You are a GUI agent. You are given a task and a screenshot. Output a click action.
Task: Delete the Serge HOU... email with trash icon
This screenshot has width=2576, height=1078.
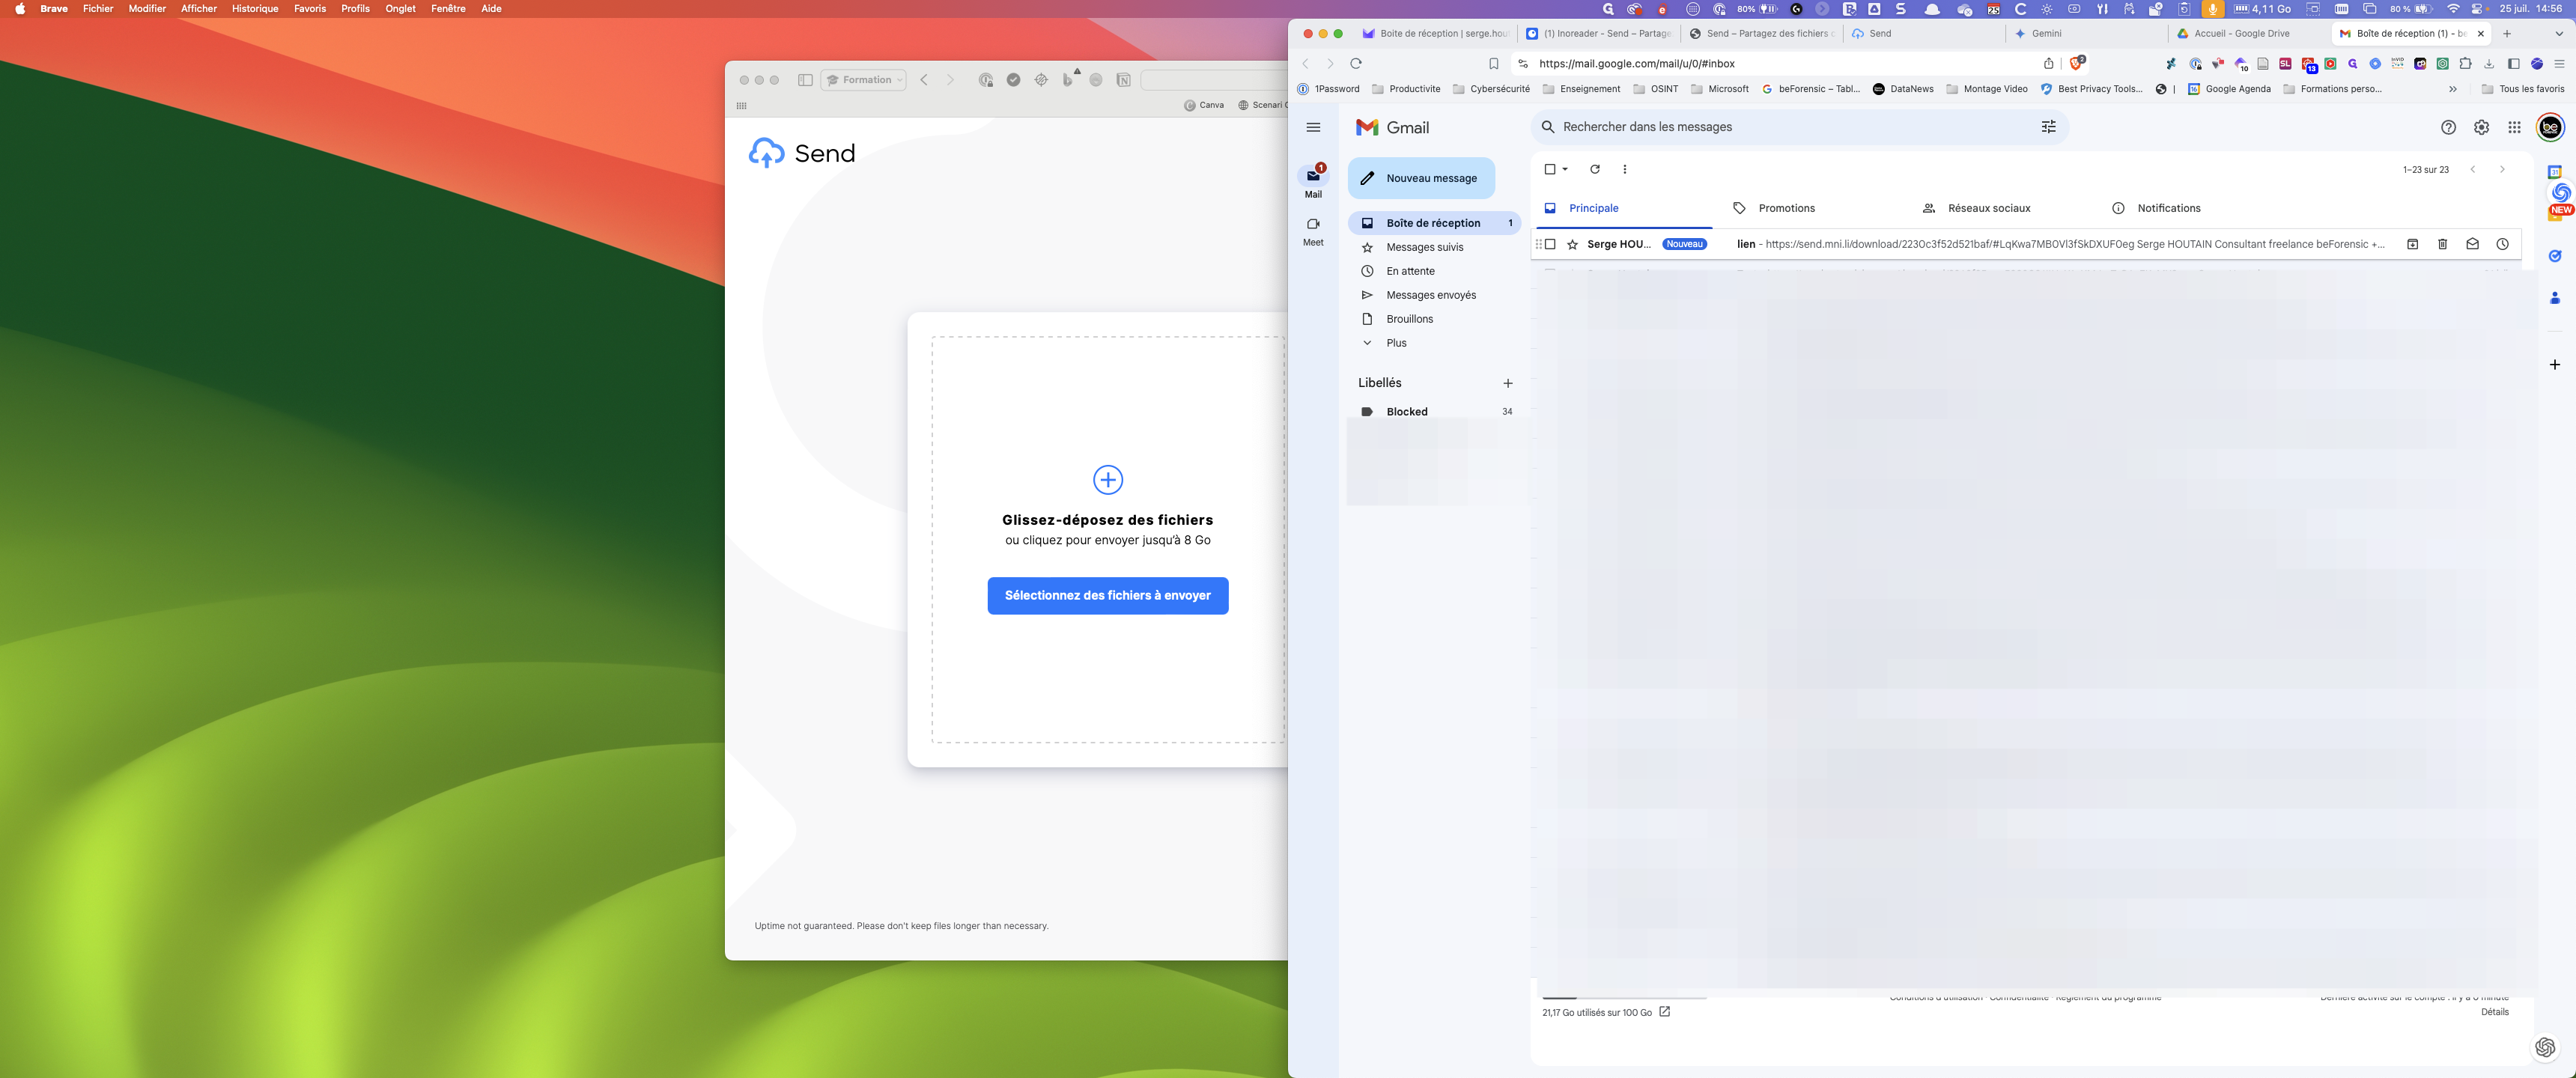tap(2442, 244)
